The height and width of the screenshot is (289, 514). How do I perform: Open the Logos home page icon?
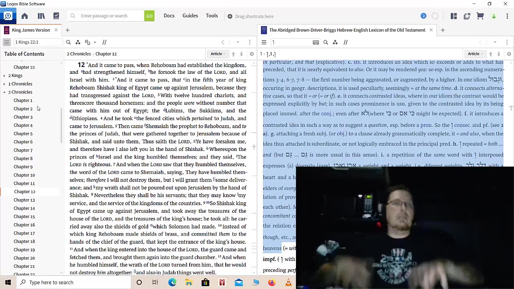24,16
